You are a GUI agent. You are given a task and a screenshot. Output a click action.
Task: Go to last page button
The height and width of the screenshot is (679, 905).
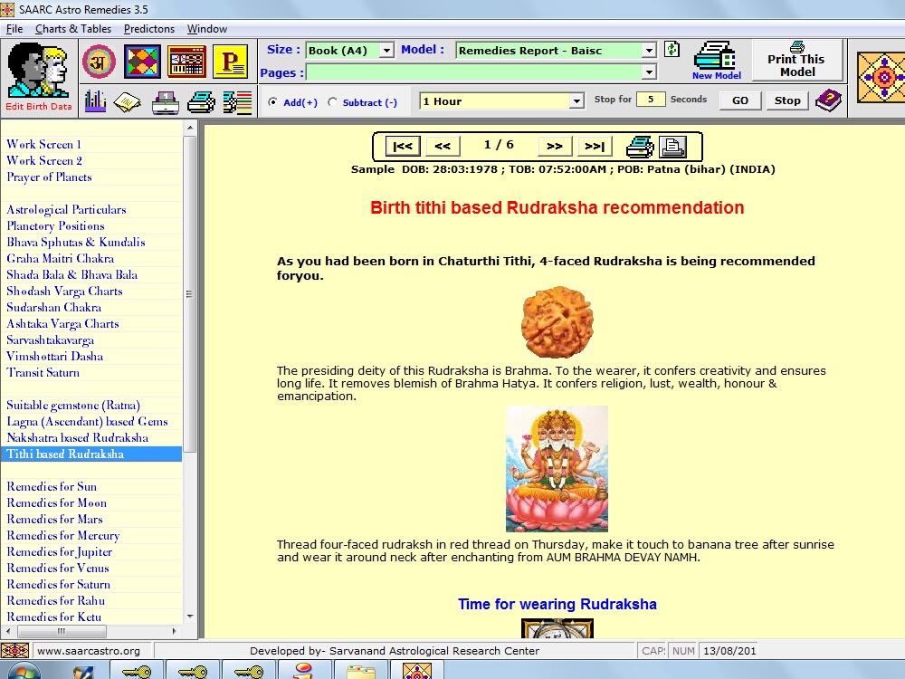pos(595,146)
